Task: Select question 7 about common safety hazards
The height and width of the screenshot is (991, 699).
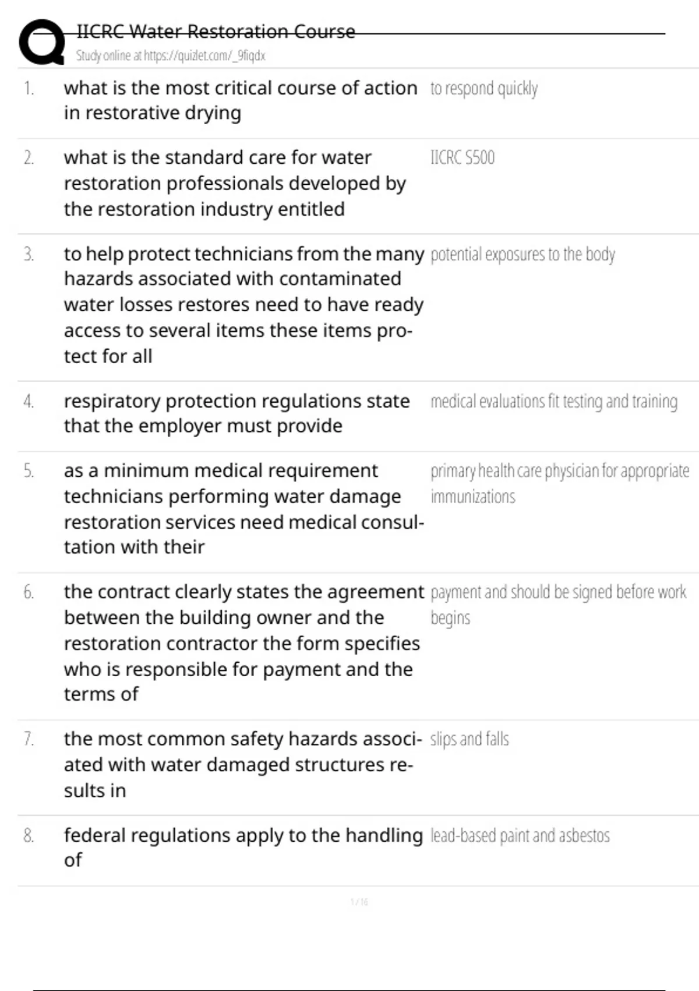Action: click(242, 764)
